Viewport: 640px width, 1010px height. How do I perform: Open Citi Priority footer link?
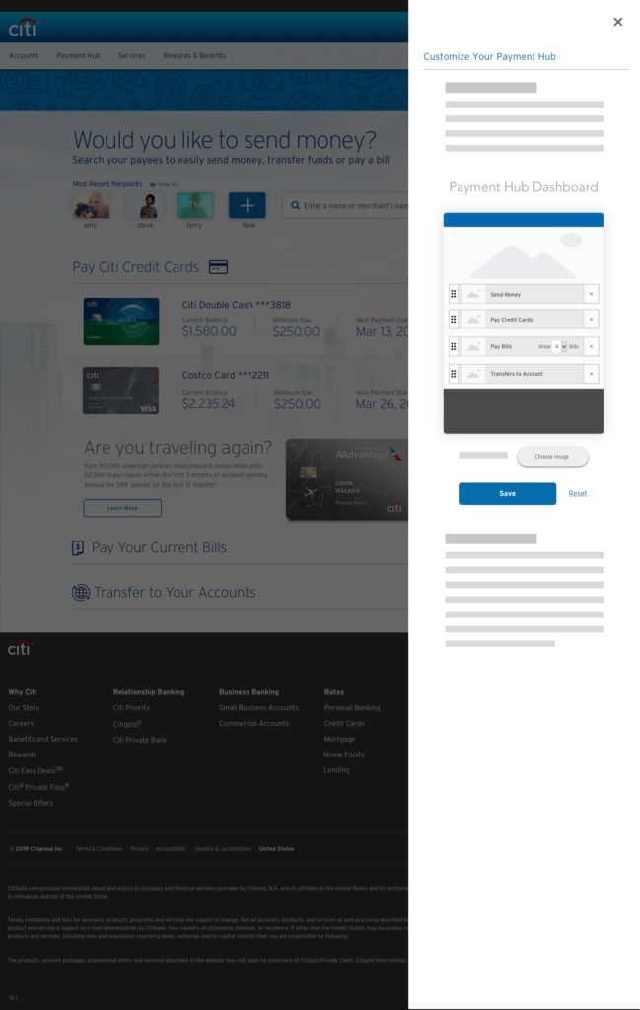(x=131, y=708)
